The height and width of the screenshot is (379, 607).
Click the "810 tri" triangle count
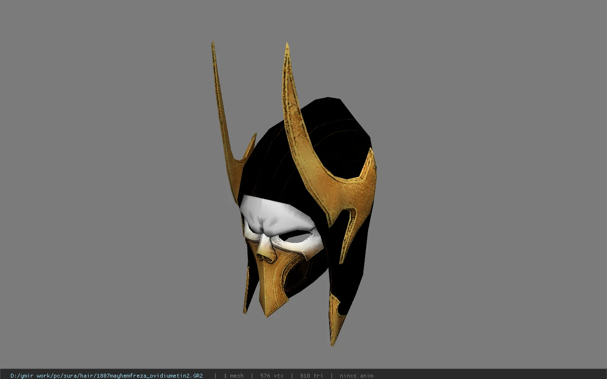[x=311, y=376]
